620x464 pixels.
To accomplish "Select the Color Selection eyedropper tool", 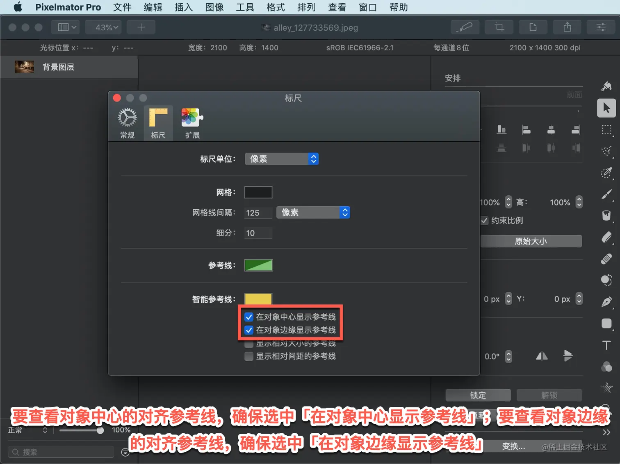I will click(606, 173).
